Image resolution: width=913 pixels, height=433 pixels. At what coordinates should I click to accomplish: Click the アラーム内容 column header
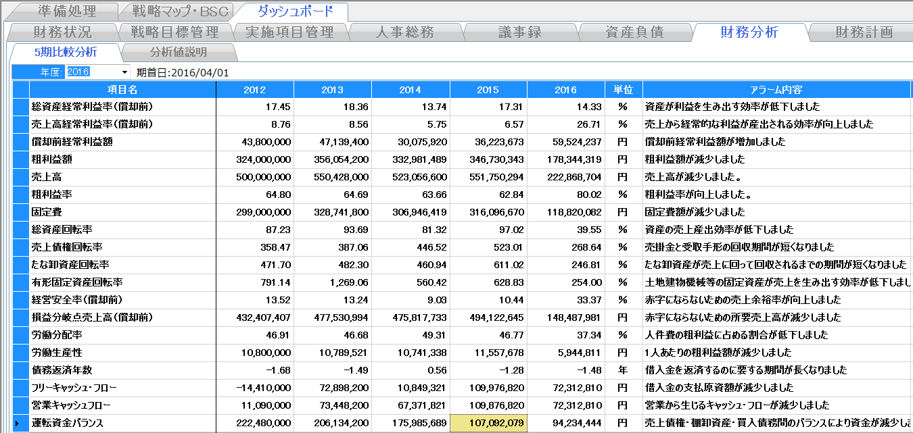pos(776,90)
